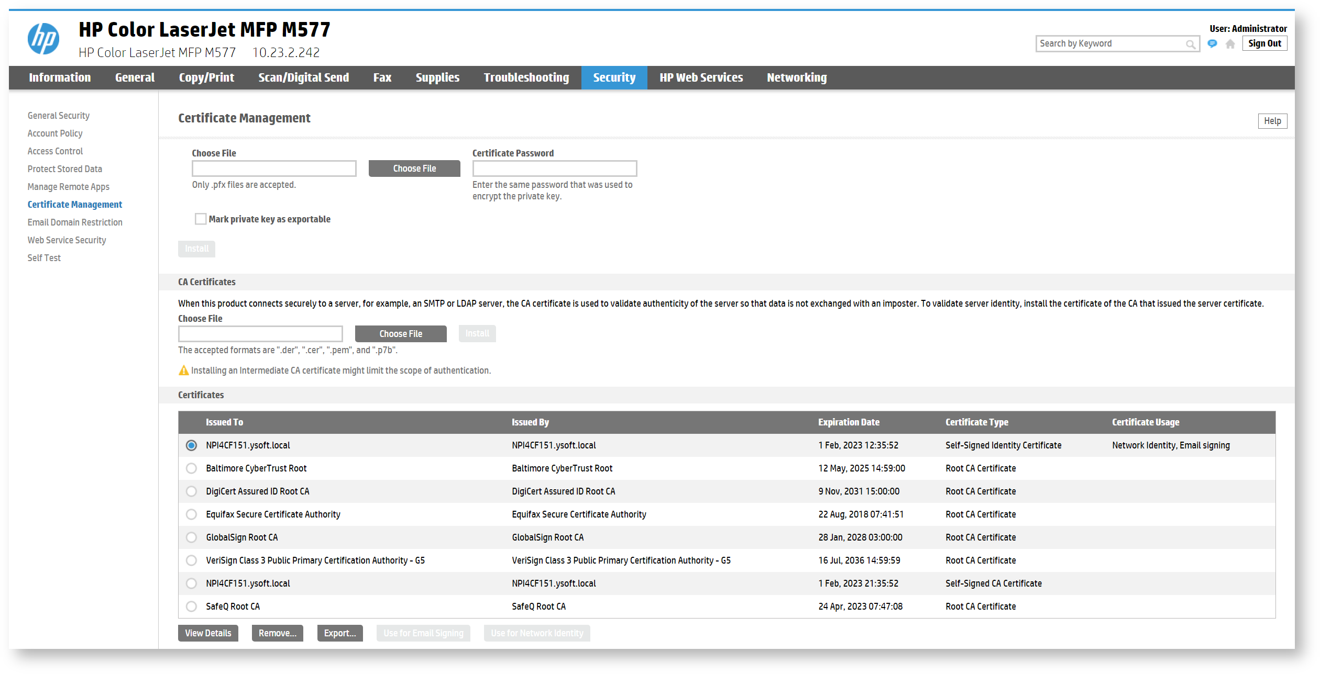This screenshot has height=674, width=1320.
Task: Select the Self-Signed CA Certificate row radio
Action: pos(191,583)
